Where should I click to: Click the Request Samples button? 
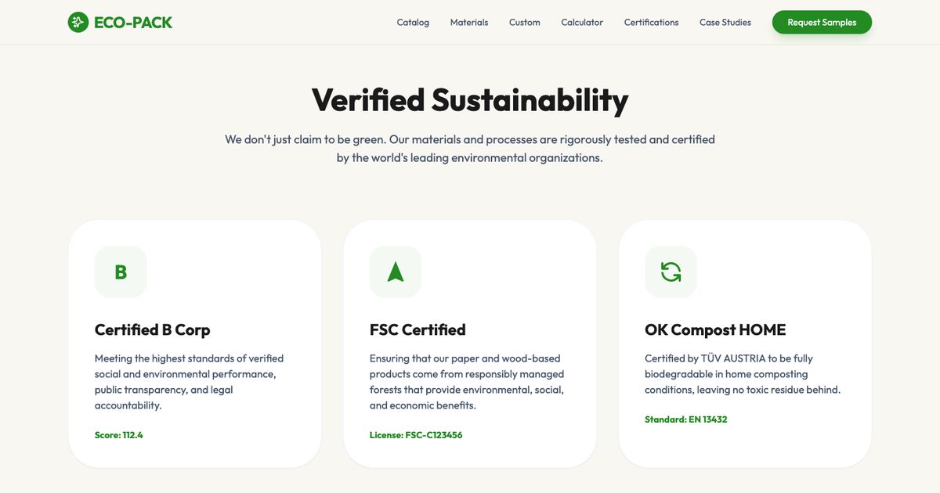[822, 22]
